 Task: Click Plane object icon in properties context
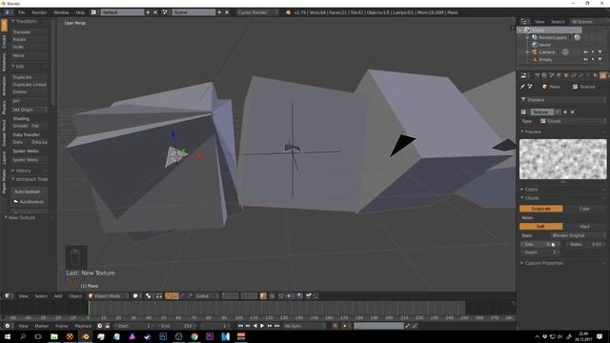pyautogui.click(x=544, y=87)
